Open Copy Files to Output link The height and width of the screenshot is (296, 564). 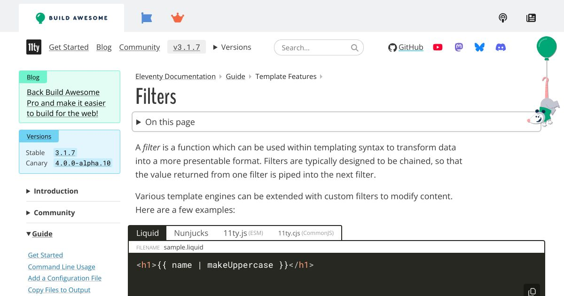pos(59,290)
